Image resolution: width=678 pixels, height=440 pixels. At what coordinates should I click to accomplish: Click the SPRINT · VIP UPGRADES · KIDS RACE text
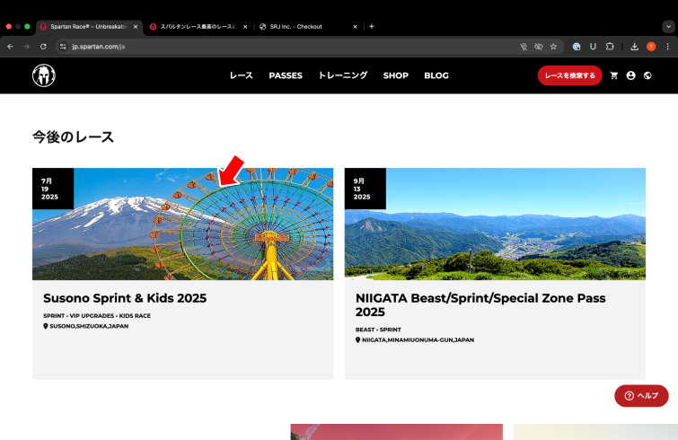click(97, 316)
